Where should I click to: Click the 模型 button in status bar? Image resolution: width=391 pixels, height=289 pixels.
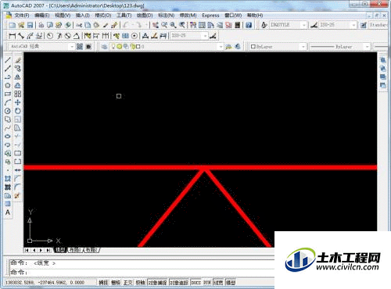coord(231,283)
